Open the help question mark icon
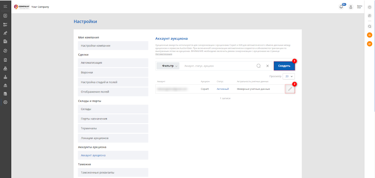 point(369,7)
